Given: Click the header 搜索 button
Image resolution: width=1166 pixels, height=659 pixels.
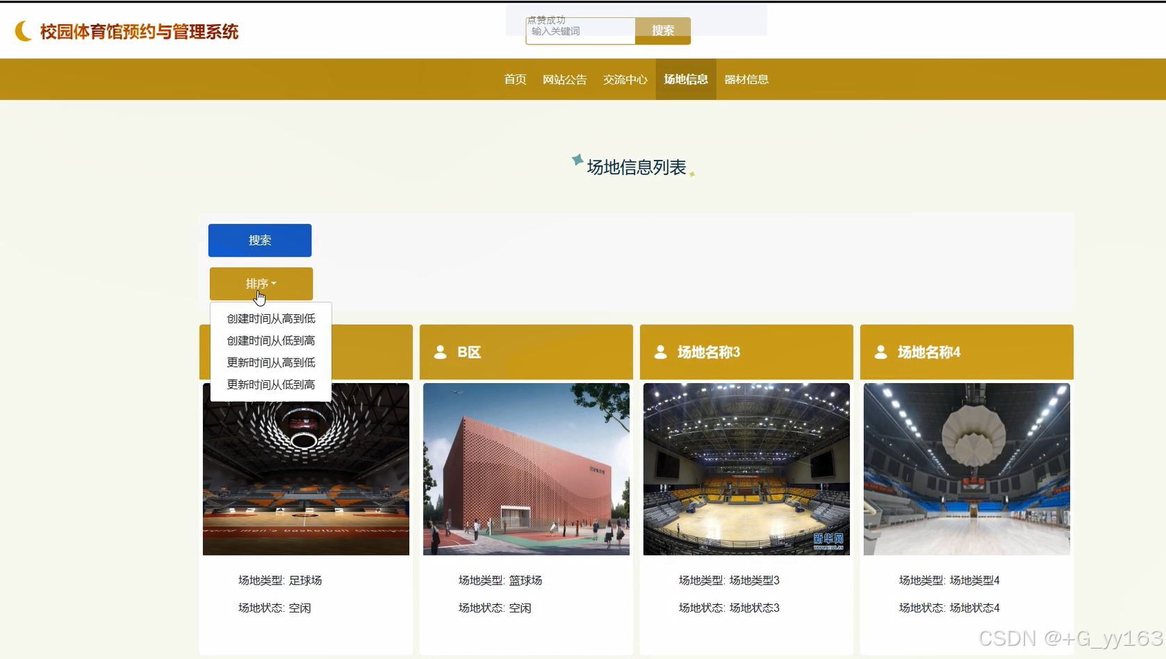Looking at the screenshot, I should click(663, 31).
